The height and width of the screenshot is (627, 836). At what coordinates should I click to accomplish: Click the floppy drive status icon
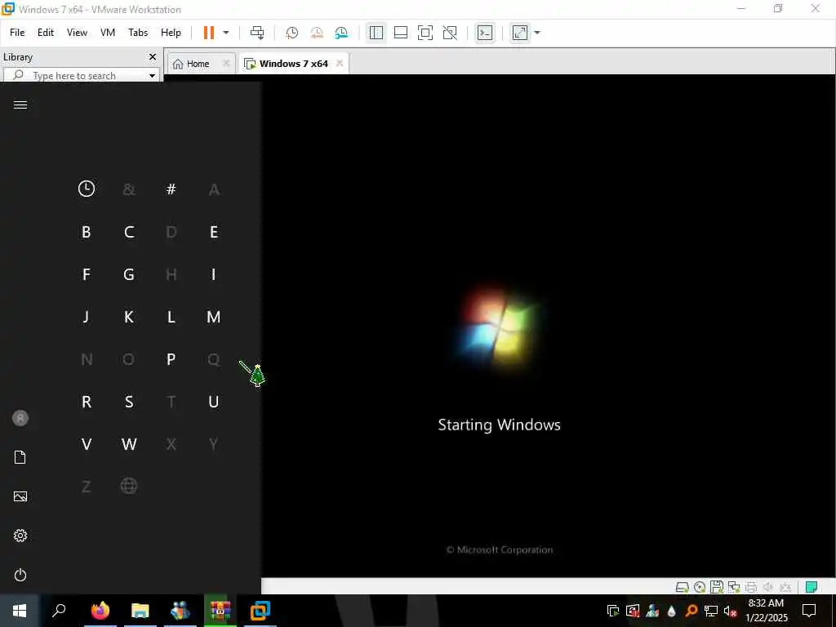click(x=717, y=587)
